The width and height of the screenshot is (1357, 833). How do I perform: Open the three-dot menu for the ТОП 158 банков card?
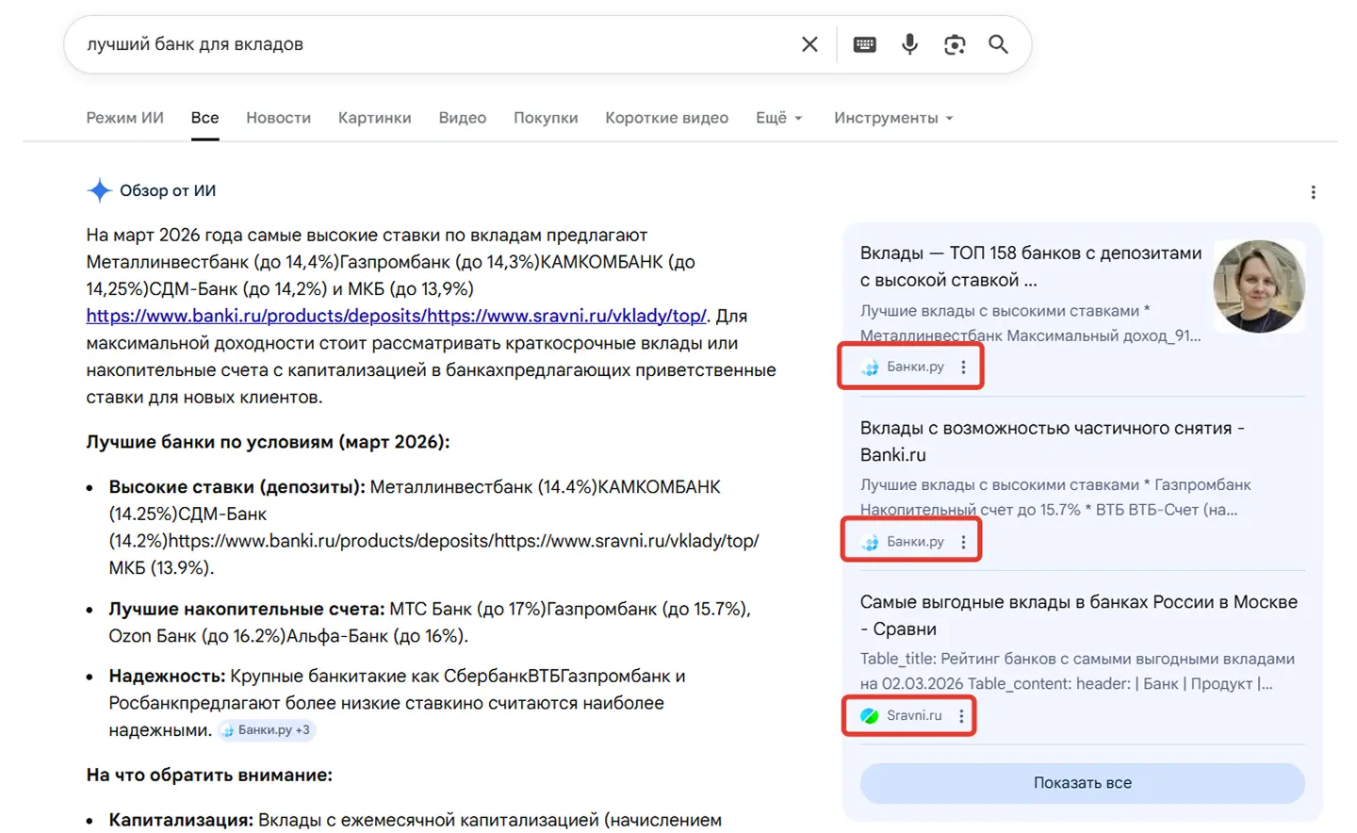963,367
